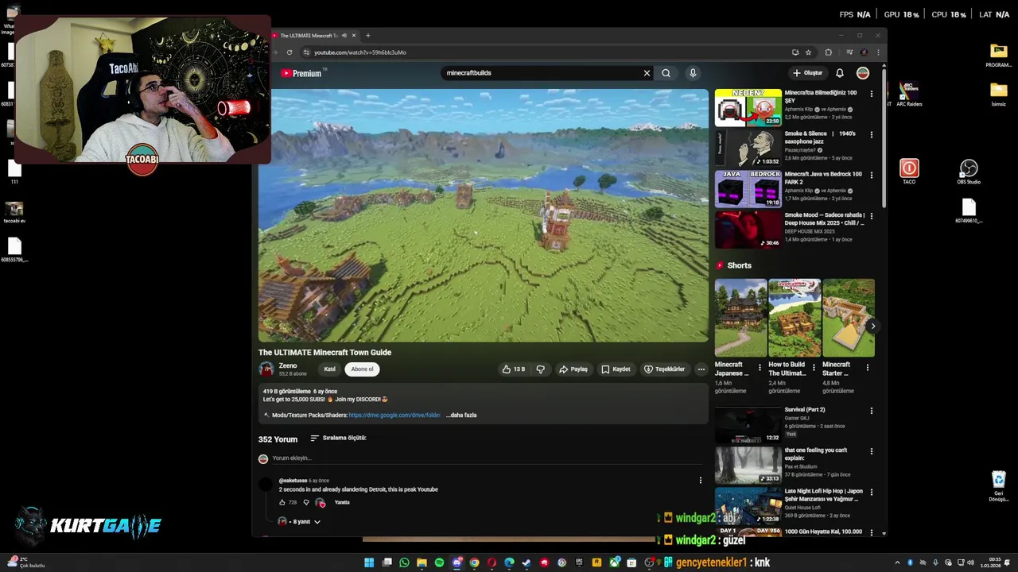Open the Google Drive link in description

pos(394,415)
